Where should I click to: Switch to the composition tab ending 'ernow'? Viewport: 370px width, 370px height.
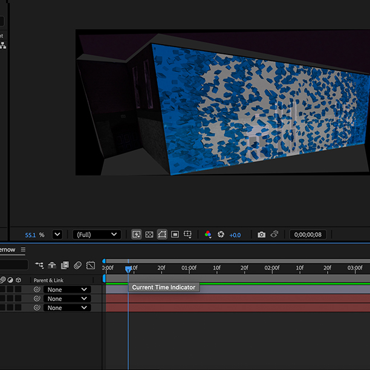click(x=7, y=250)
